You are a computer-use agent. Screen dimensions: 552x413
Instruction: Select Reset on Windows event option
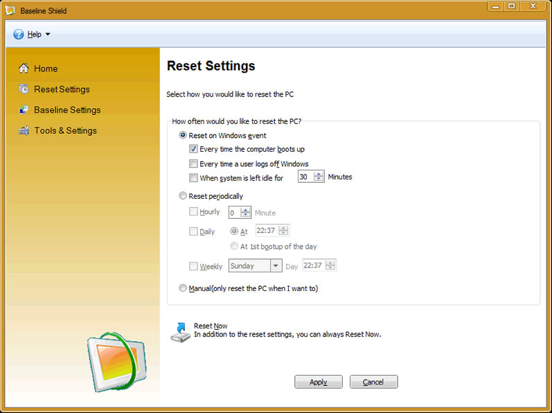(183, 135)
